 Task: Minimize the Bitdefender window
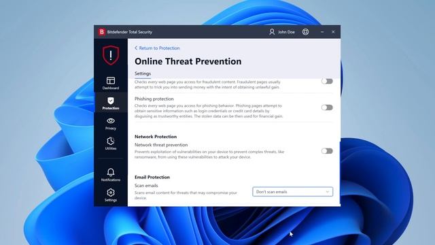tap(322, 32)
